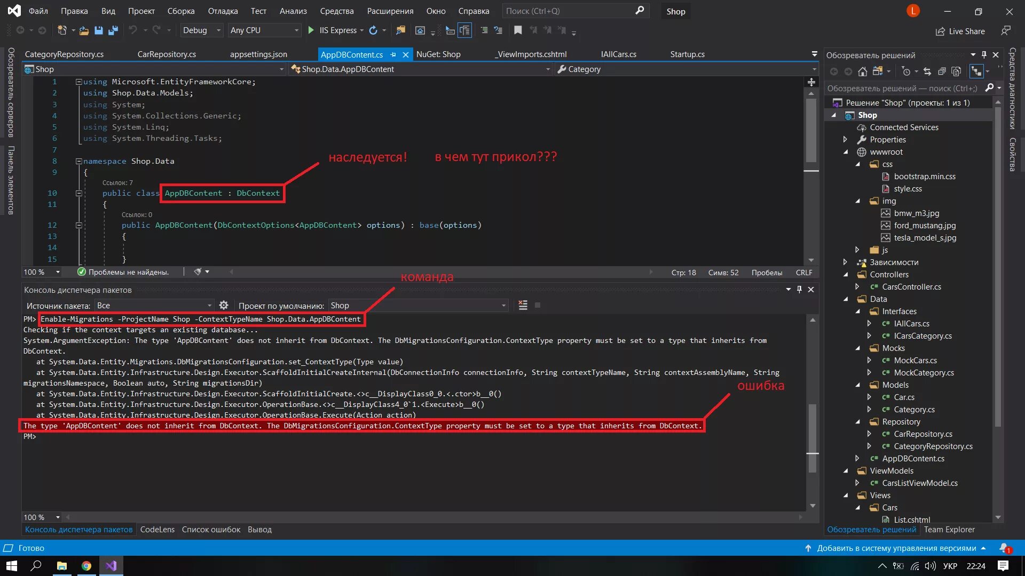Open package manager console settings gear

click(224, 305)
